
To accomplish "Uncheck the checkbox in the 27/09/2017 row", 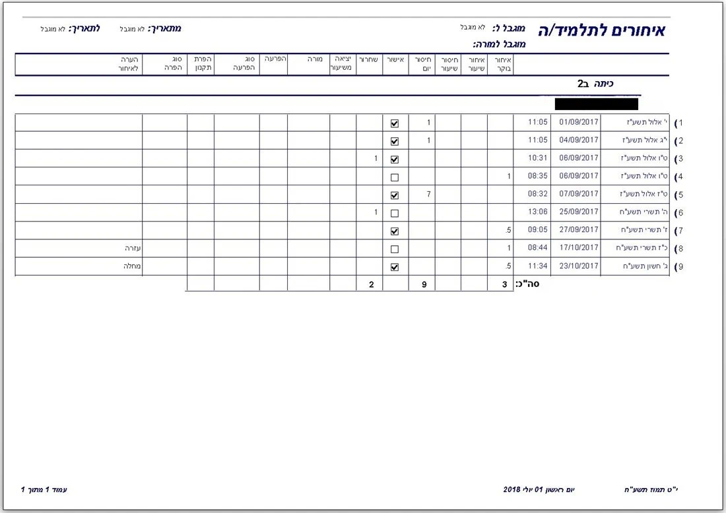I will [395, 231].
